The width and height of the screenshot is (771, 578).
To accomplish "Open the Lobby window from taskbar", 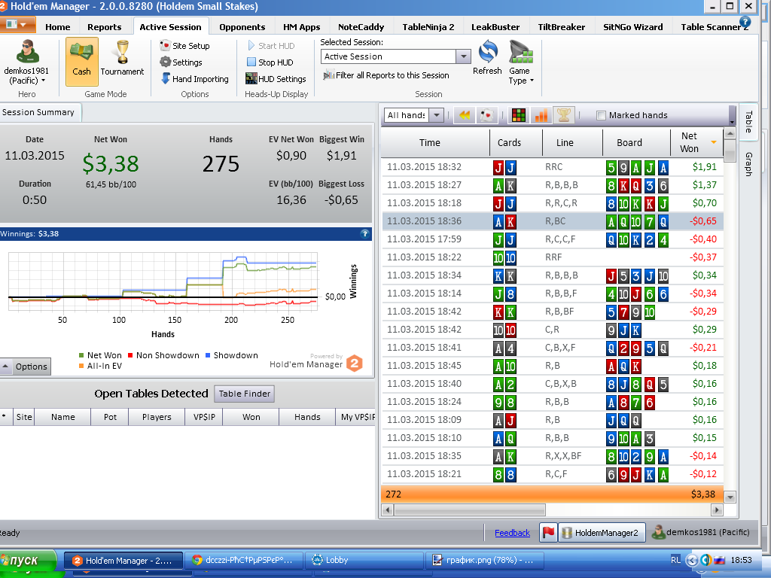I will pos(364,560).
